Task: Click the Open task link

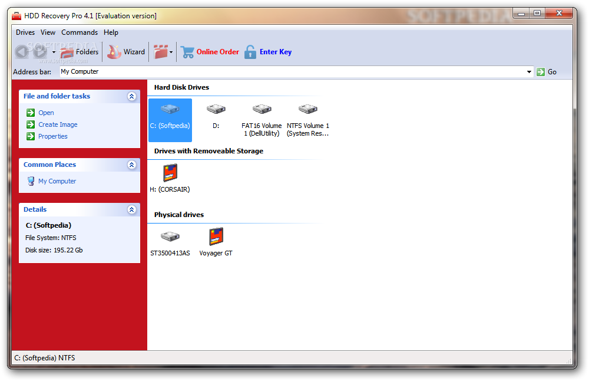Action: pyautogui.click(x=46, y=113)
